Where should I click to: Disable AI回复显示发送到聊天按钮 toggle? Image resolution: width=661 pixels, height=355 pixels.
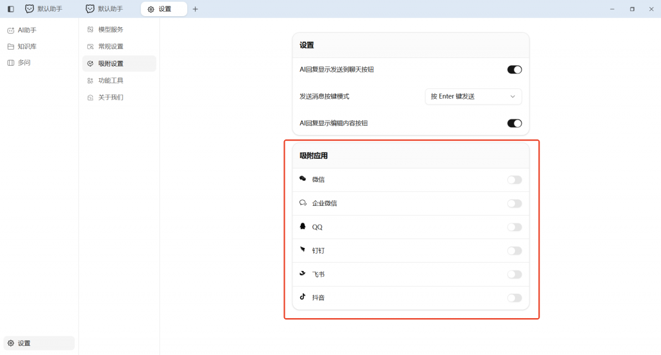tap(514, 70)
